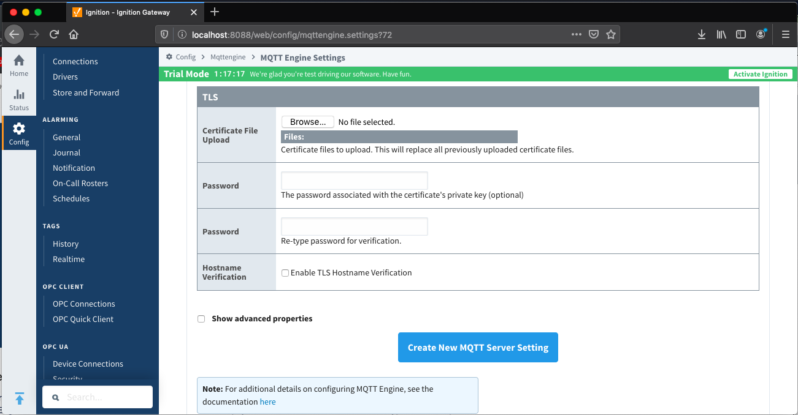798x415 pixels.
Task: Click the browser address bar URL
Action: (x=292, y=35)
